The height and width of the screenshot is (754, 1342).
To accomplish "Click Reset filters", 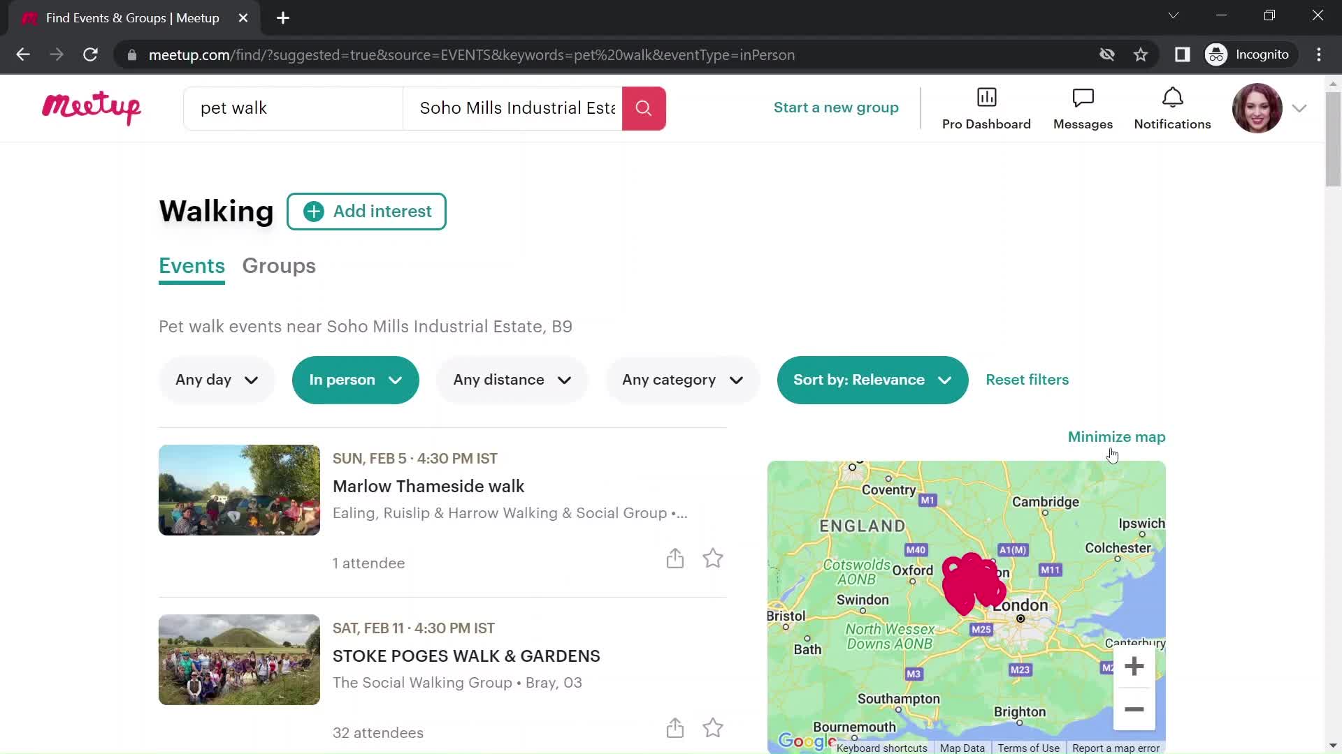I will [x=1027, y=380].
